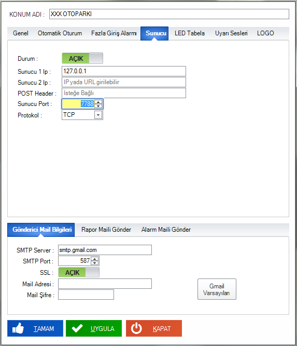Focus the Sunucu 2 Ip field

pyautogui.click(x=124, y=82)
